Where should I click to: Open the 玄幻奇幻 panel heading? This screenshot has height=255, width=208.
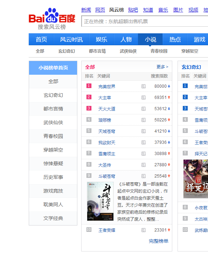coord(191,67)
